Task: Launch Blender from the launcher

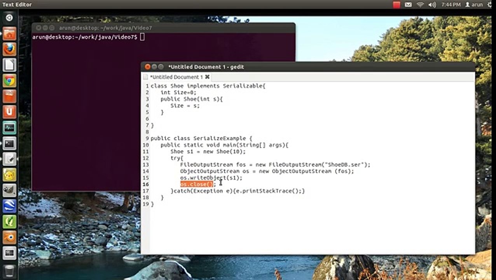Action: pos(9,237)
